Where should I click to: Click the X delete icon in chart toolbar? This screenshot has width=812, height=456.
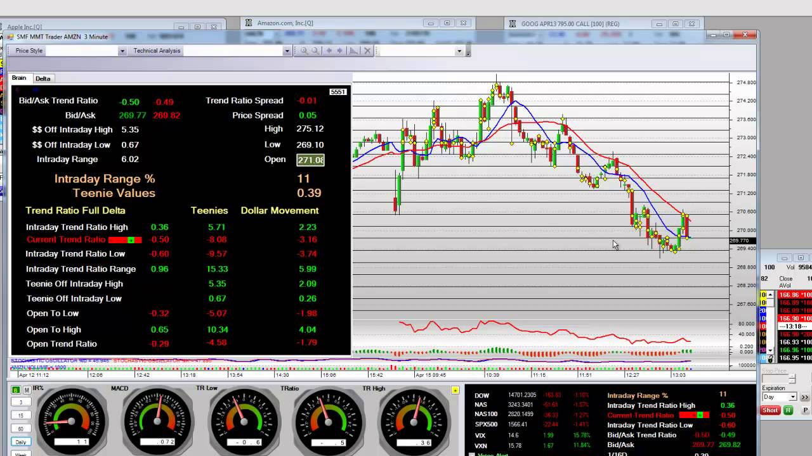tap(367, 51)
